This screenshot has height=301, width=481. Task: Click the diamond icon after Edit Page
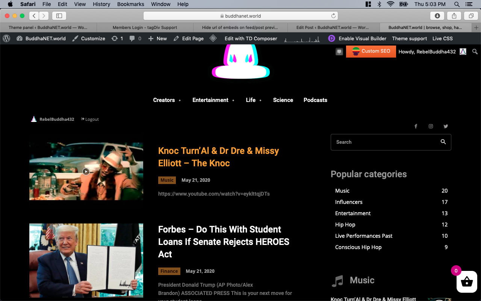coord(213,38)
